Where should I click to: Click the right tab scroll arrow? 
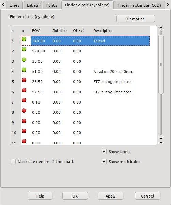tap(168, 5)
